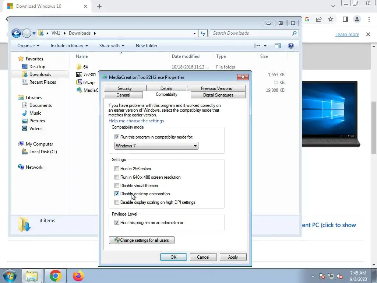Open the recent pages dropdown next to forward arrow
Viewport: 377px width, 283px height.
coord(34,34)
